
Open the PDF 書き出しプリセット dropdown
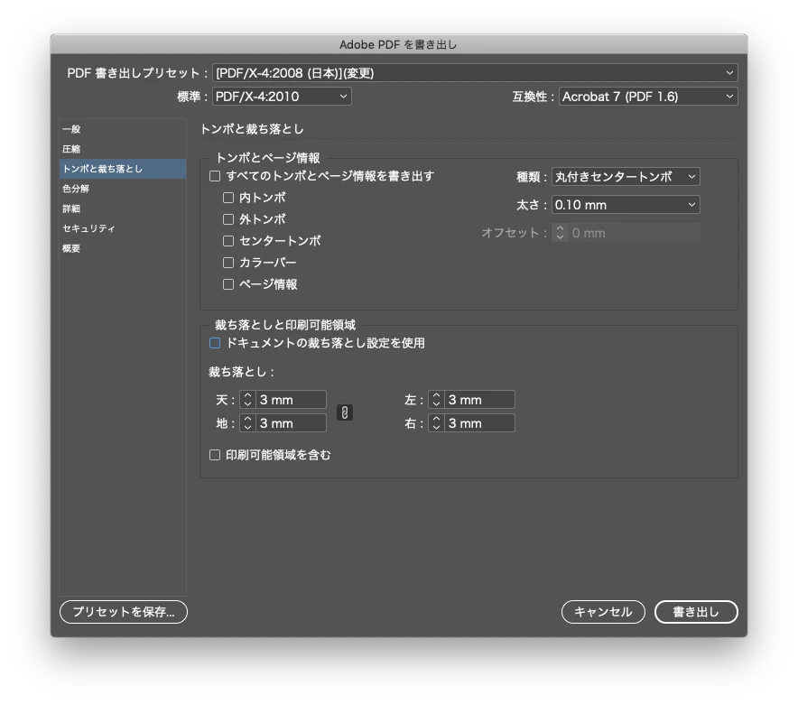(x=475, y=73)
